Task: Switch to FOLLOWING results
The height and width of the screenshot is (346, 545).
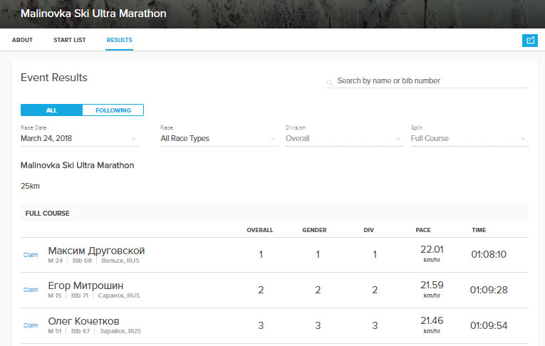Action: tap(113, 110)
